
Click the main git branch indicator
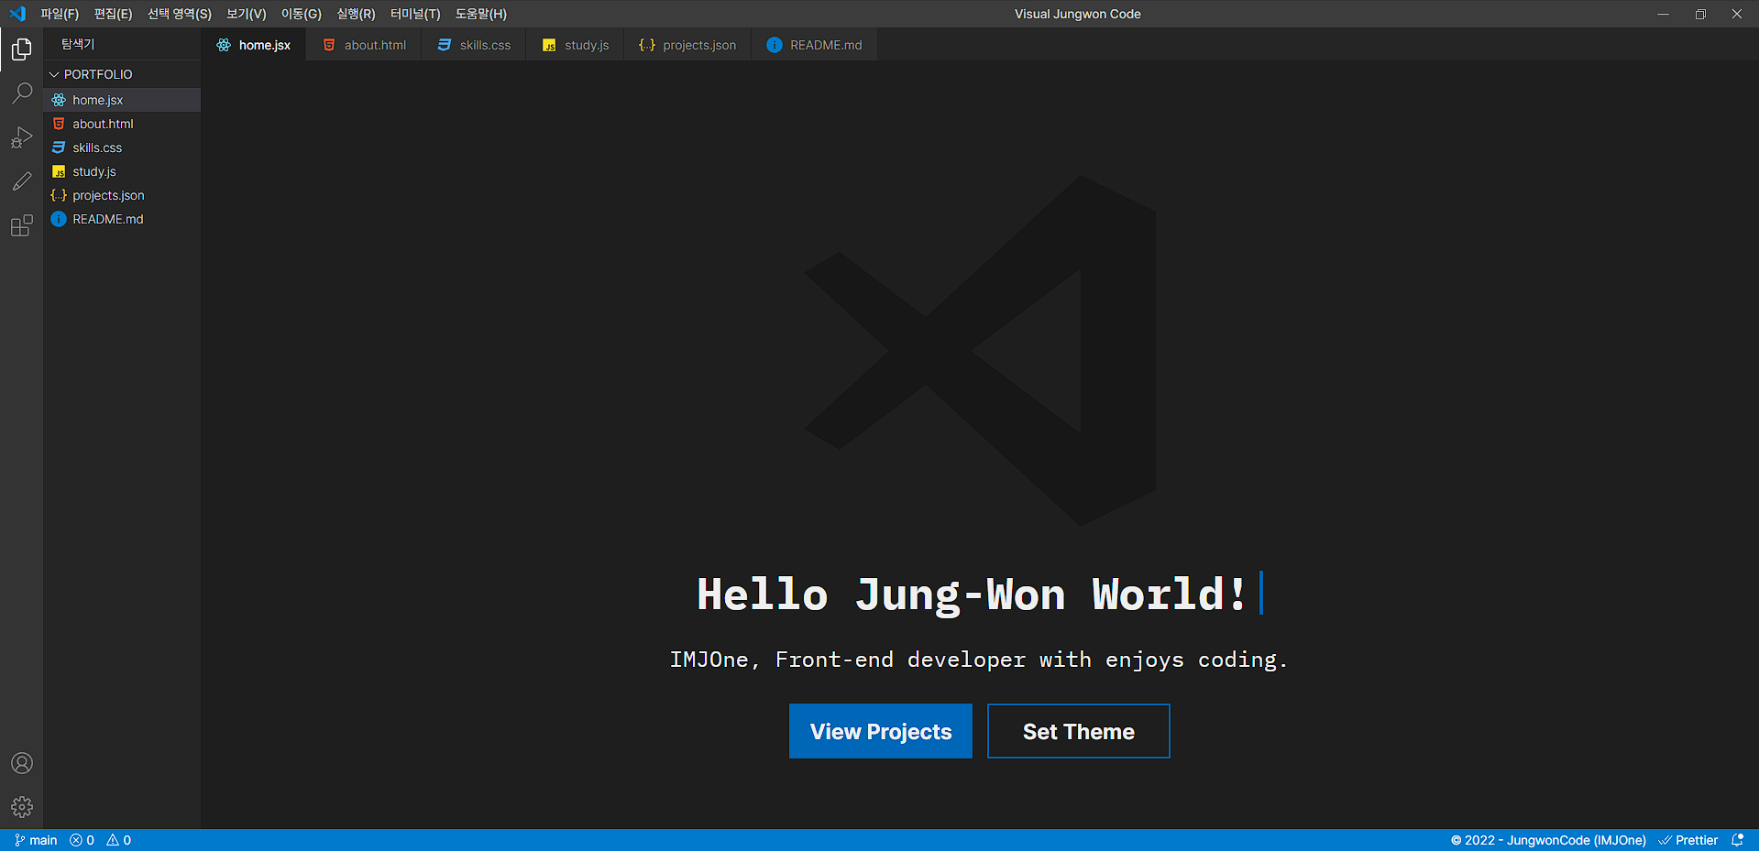coord(35,840)
